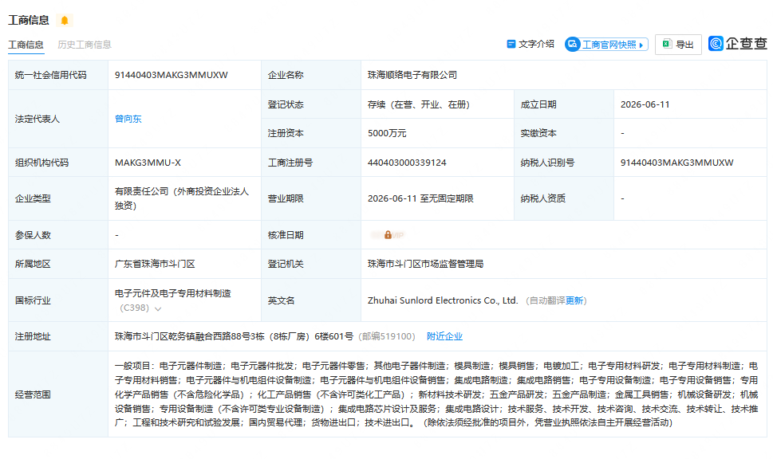Click the 文字介绍 document icon

(x=511, y=45)
